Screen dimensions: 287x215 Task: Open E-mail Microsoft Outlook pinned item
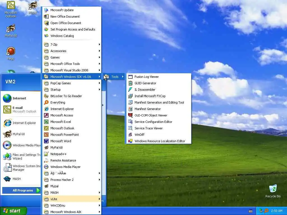coord(20,109)
